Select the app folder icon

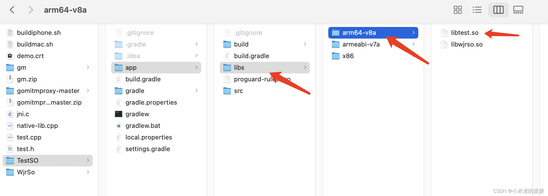pyautogui.click(x=119, y=68)
